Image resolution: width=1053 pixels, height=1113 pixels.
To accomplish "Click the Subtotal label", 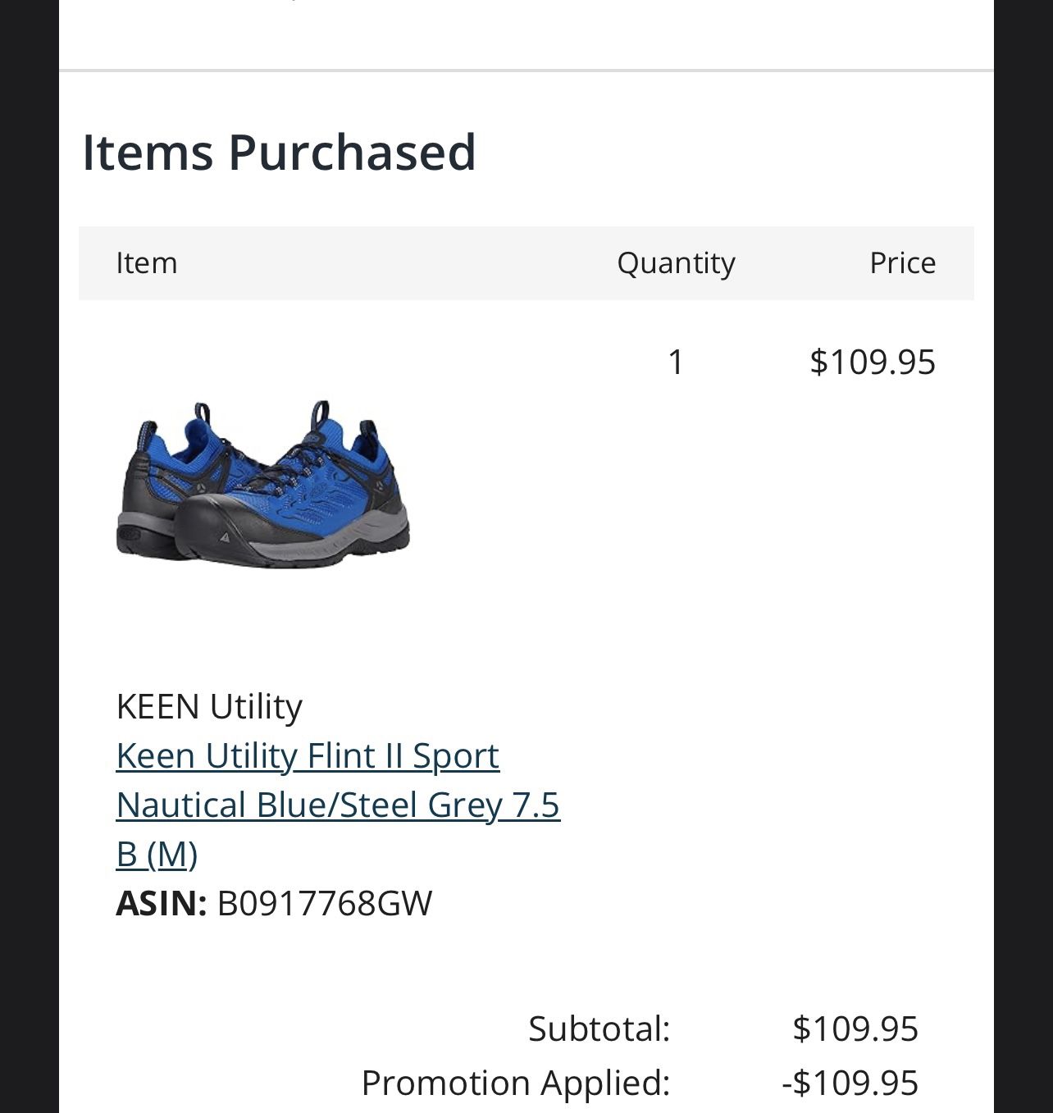I will (599, 1029).
